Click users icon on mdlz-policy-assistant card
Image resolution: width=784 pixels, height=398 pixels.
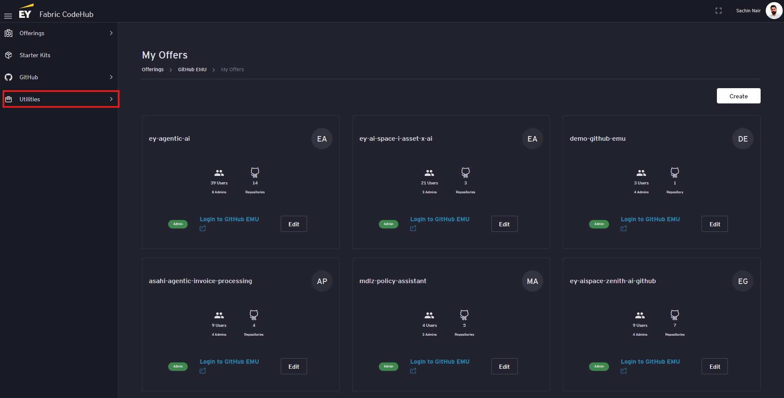[x=429, y=315]
